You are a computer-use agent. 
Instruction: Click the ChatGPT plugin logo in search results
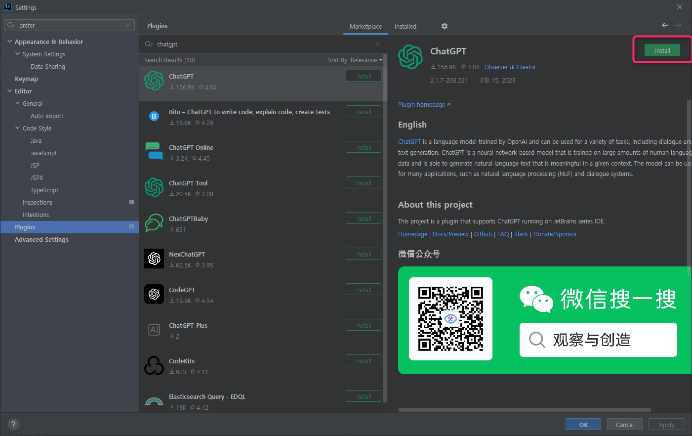(x=154, y=81)
